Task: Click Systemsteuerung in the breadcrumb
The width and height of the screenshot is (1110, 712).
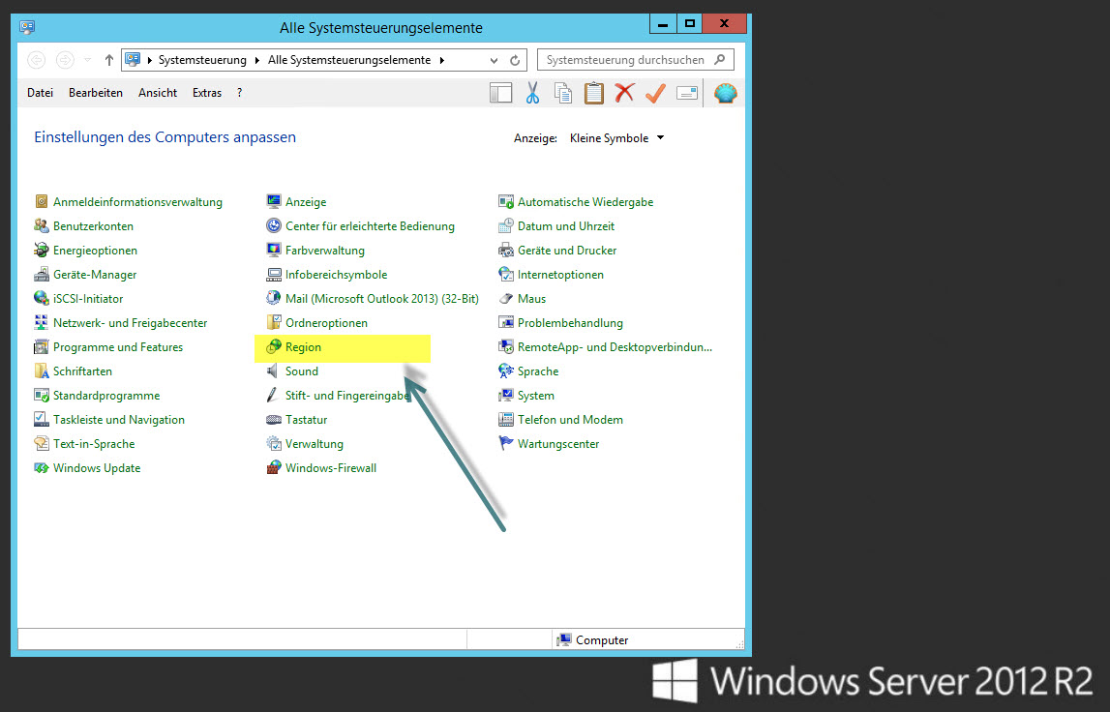Action: coord(202,60)
